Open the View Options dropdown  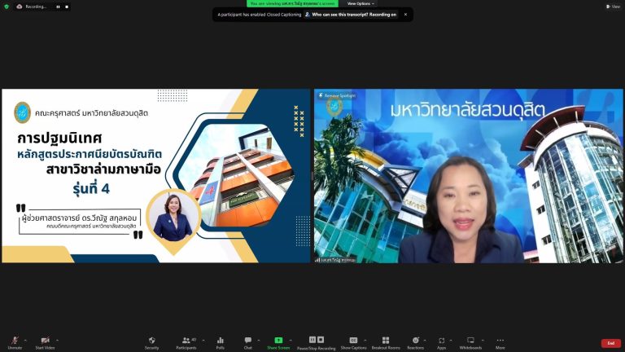[361, 3]
